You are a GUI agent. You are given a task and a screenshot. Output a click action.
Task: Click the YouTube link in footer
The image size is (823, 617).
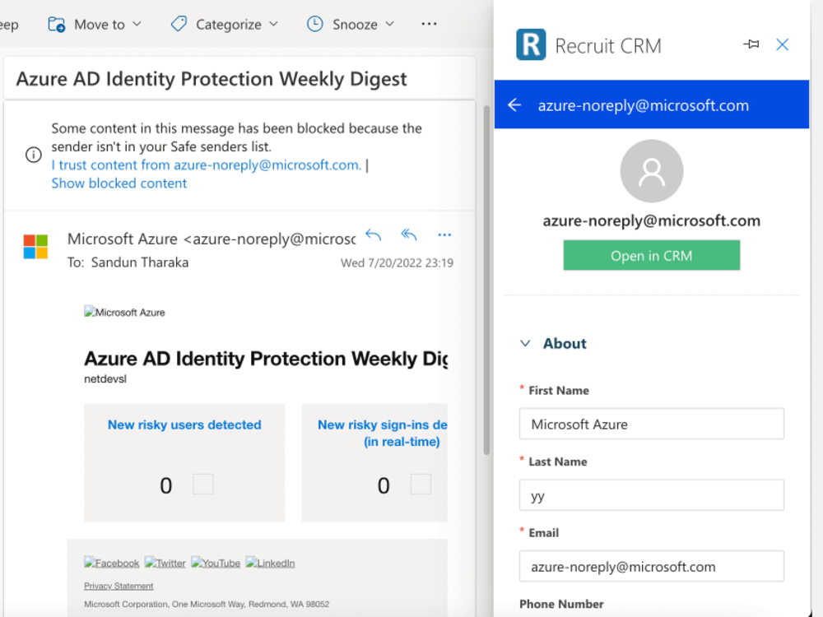215,563
